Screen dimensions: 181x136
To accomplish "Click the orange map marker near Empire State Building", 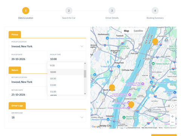I will 131,105.
